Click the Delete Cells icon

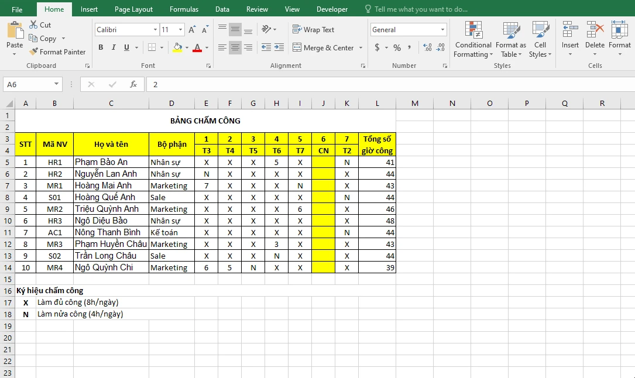(x=595, y=36)
